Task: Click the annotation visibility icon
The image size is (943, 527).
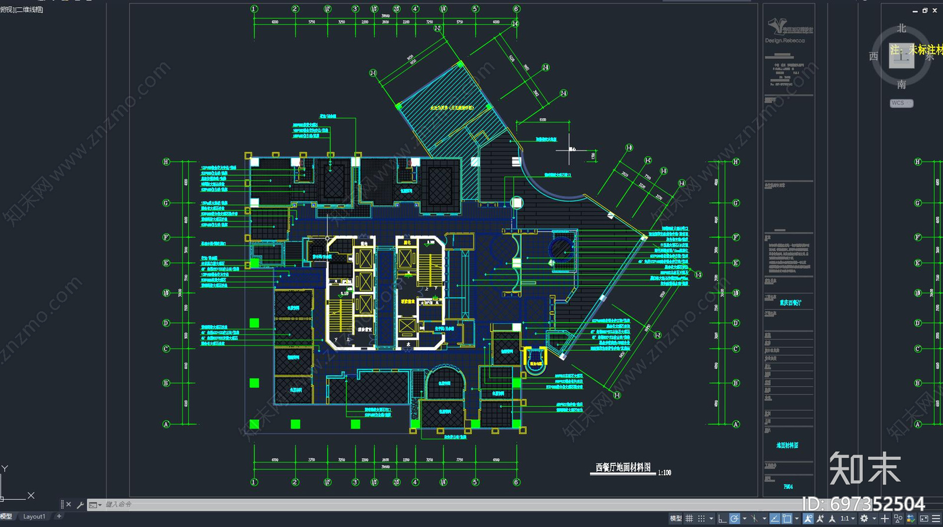Action: pyautogui.click(x=808, y=519)
